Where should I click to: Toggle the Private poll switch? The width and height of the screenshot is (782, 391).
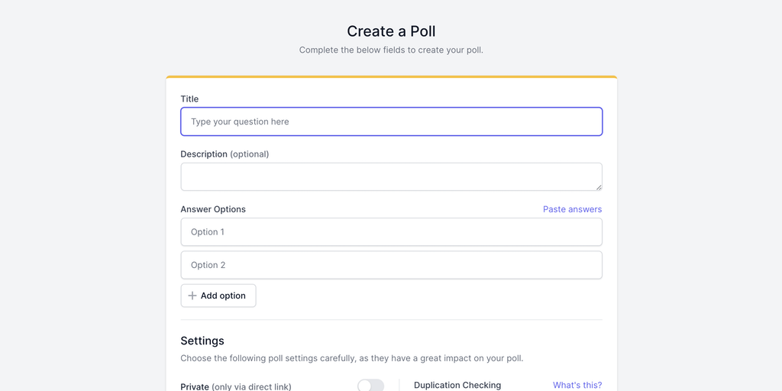(x=370, y=386)
